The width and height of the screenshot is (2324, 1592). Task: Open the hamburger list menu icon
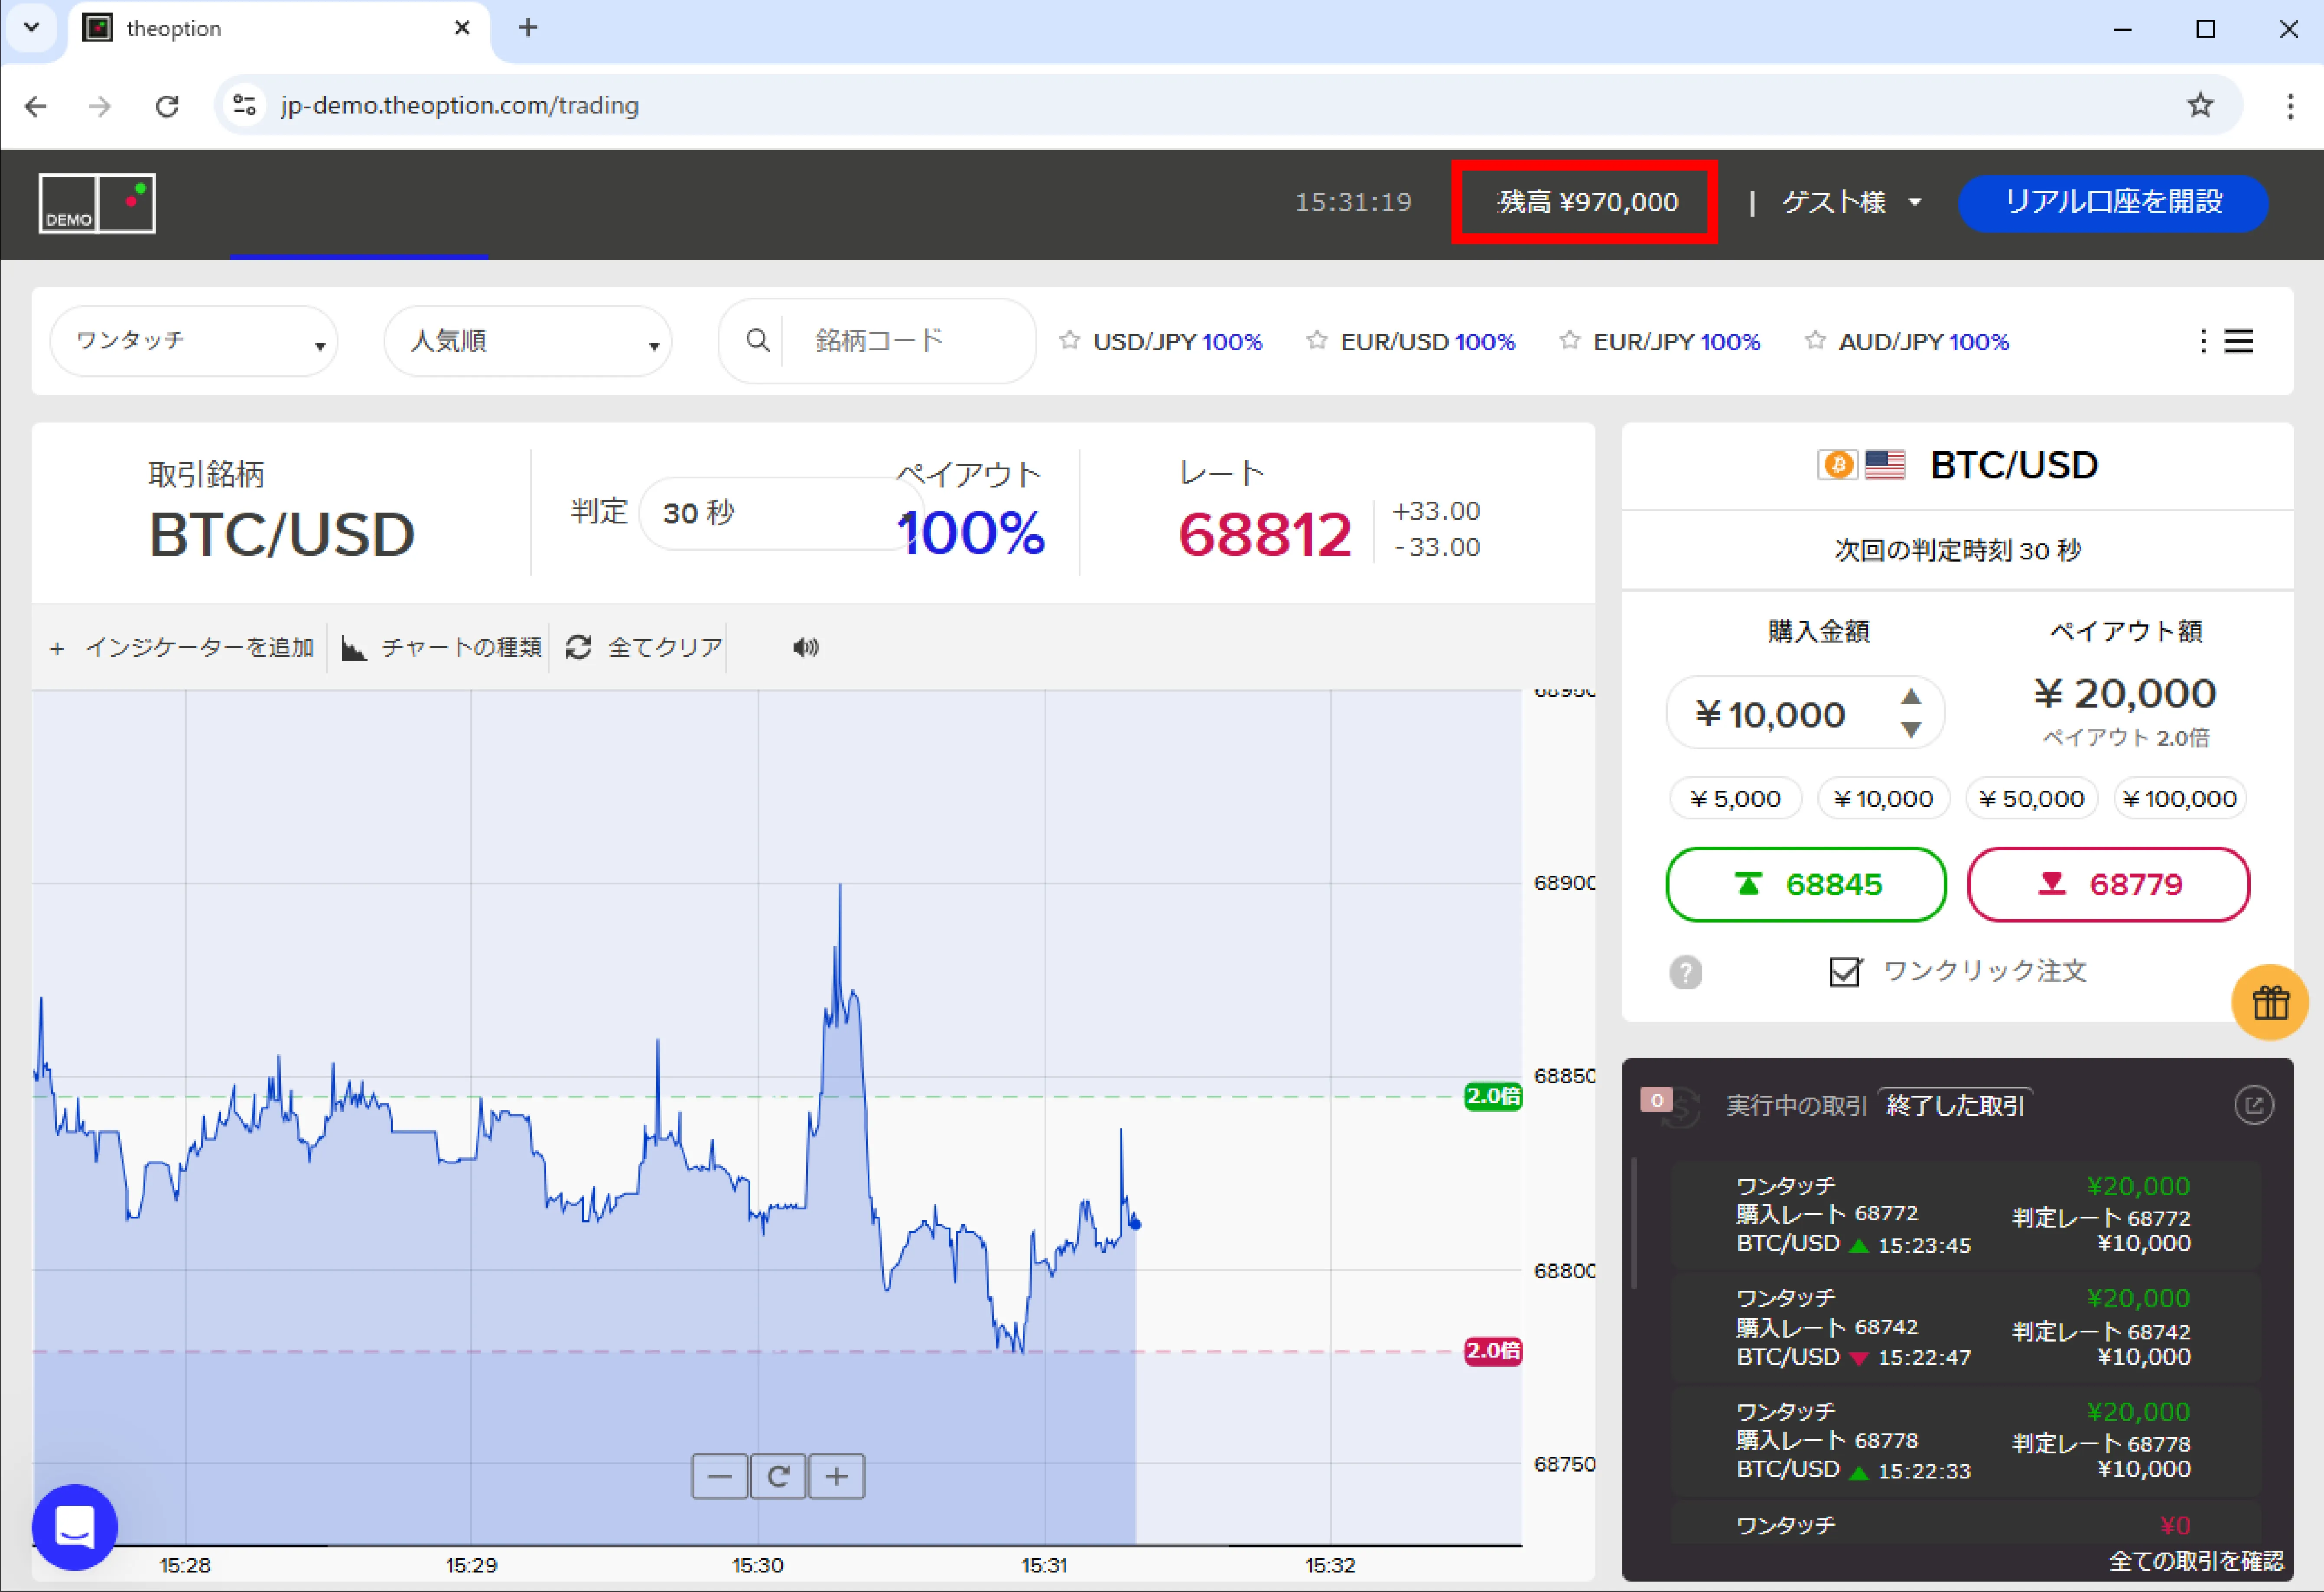pos(2238,342)
